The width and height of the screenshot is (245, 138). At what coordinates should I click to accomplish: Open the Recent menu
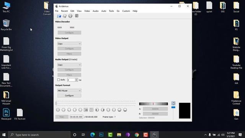(x=64, y=11)
